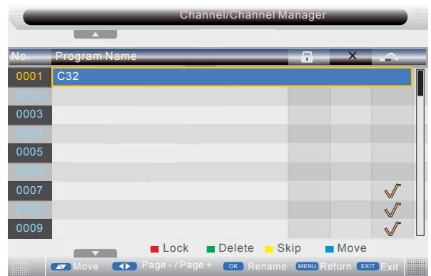Click the OK Rename button

tap(233, 266)
